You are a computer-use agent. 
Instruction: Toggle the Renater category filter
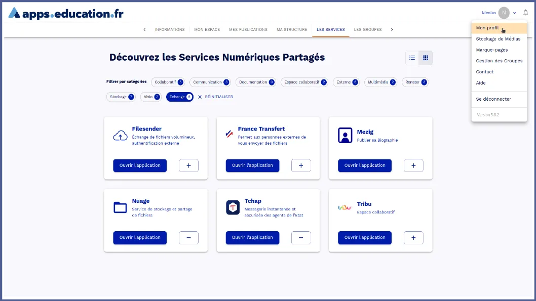click(415, 82)
